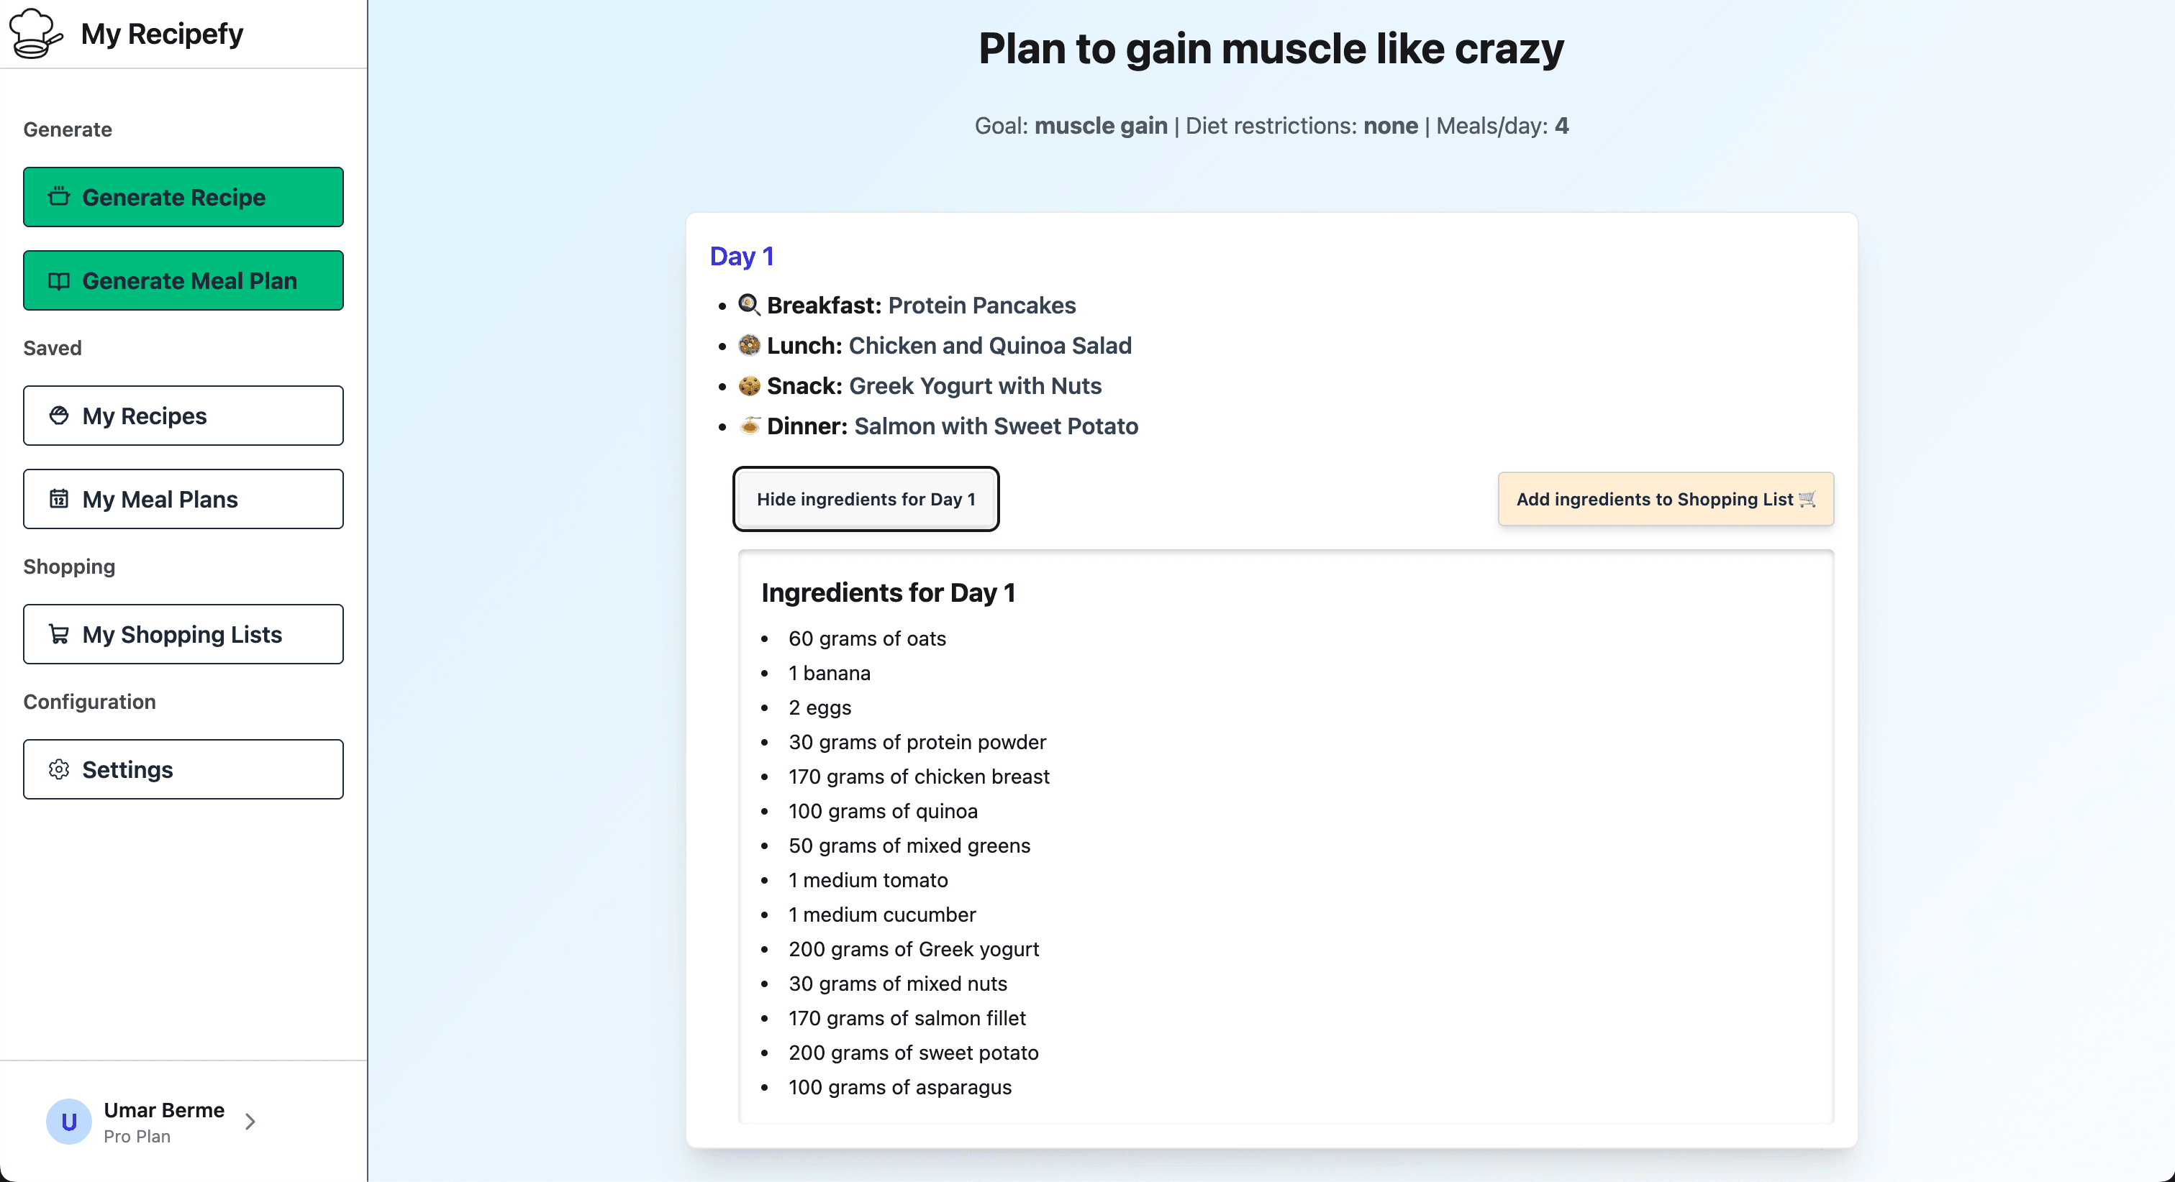Click the calendar icon beside My Meal Plans

click(58, 499)
